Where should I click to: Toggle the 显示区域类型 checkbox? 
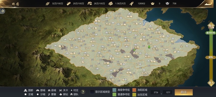pos(92,92)
